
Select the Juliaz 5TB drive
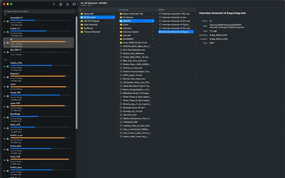(38, 107)
